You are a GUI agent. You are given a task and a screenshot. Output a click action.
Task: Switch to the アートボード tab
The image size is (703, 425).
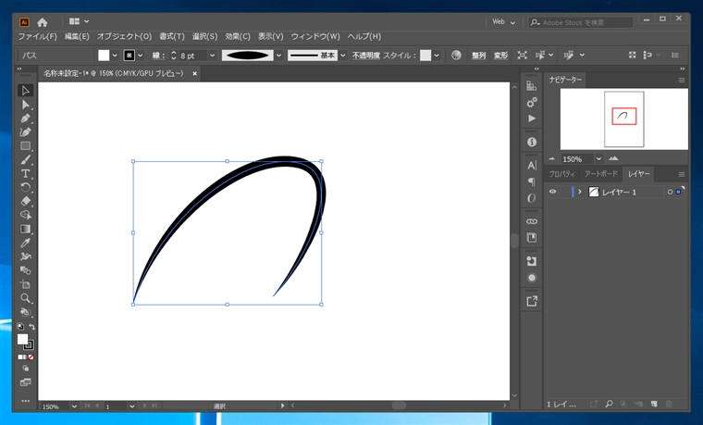(600, 174)
